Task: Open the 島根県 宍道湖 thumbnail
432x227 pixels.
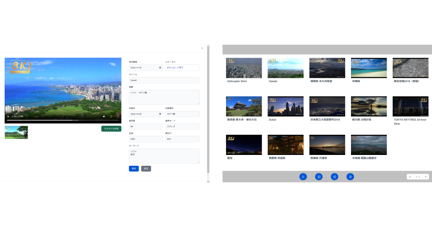Action: point(327,145)
